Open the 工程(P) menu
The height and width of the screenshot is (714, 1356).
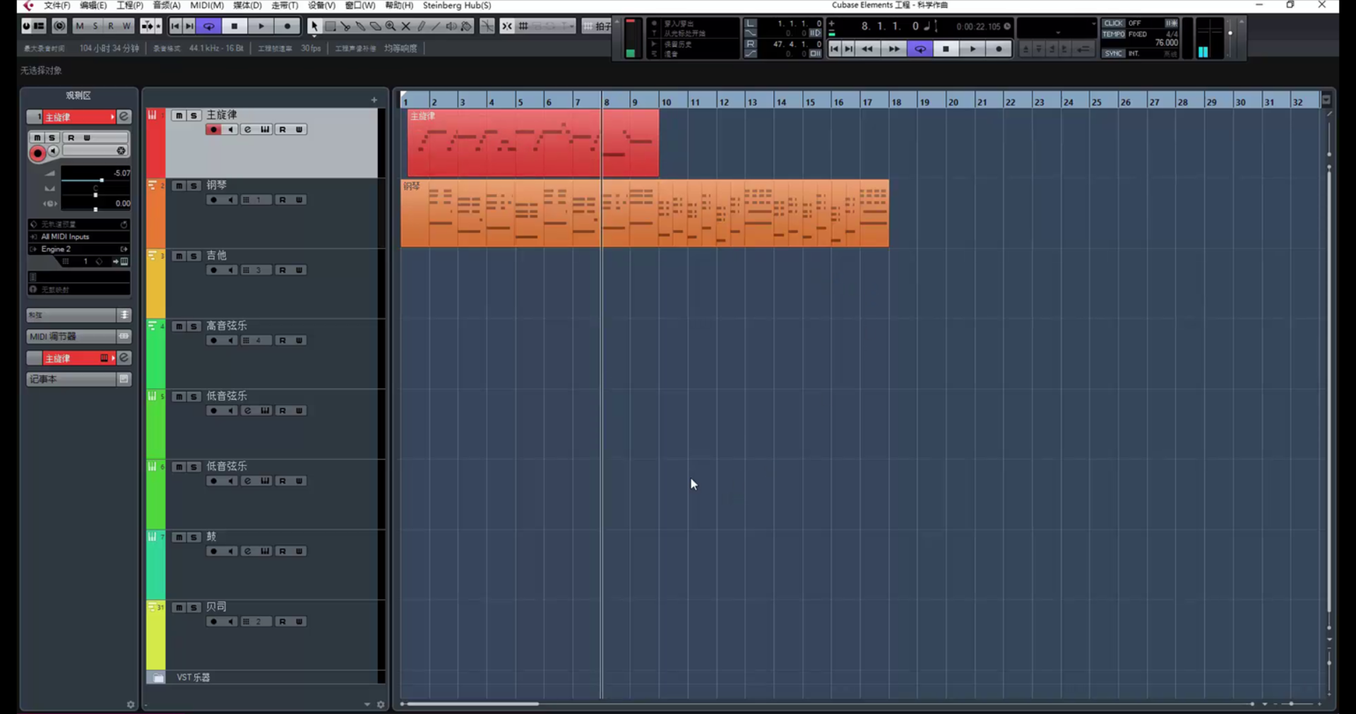click(x=130, y=6)
